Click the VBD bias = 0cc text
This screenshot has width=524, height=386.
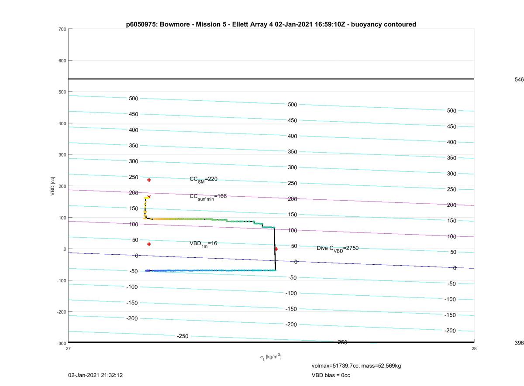click(331, 375)
